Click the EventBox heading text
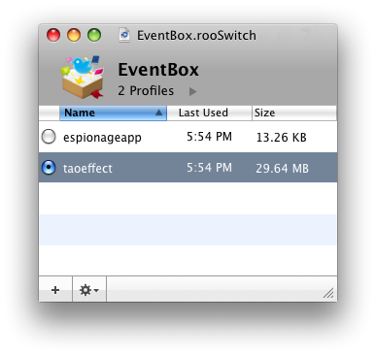This screenshot has width=376, height=355. click(158, 70)
